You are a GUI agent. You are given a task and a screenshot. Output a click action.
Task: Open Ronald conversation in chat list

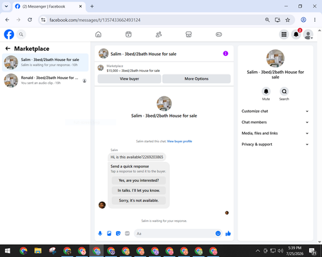tap(45, 80)
